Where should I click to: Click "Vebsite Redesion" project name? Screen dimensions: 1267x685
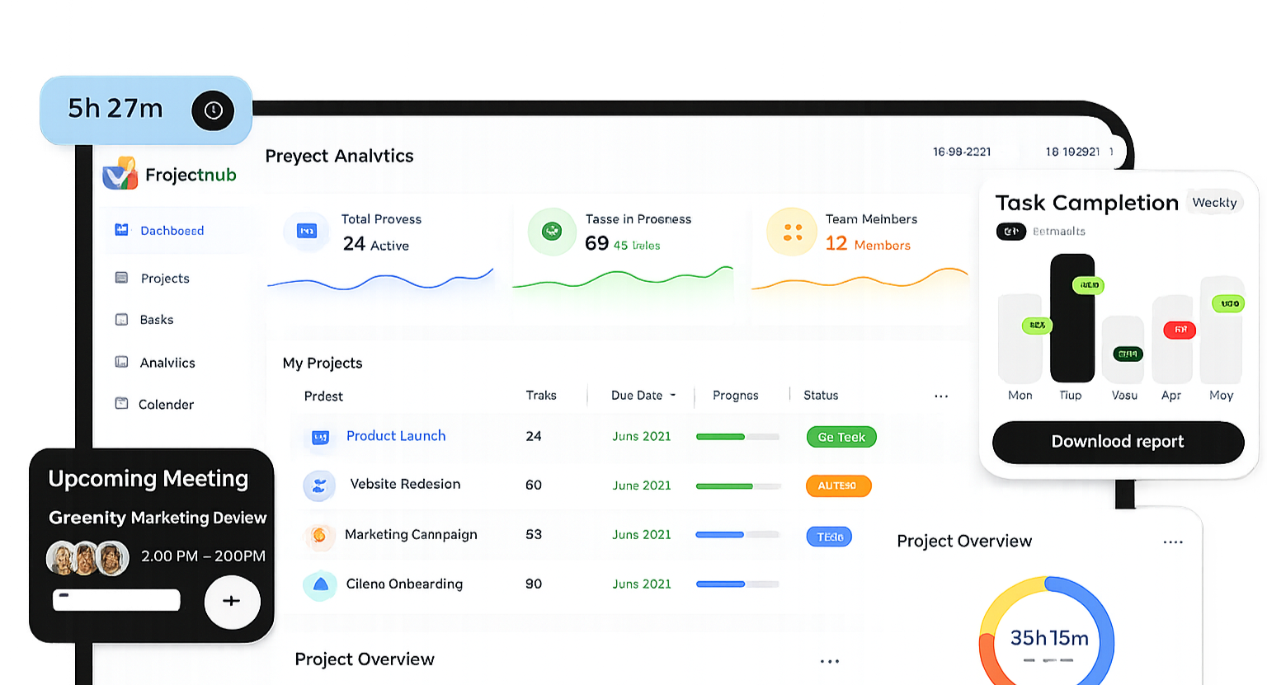click(x=405, y=484)
